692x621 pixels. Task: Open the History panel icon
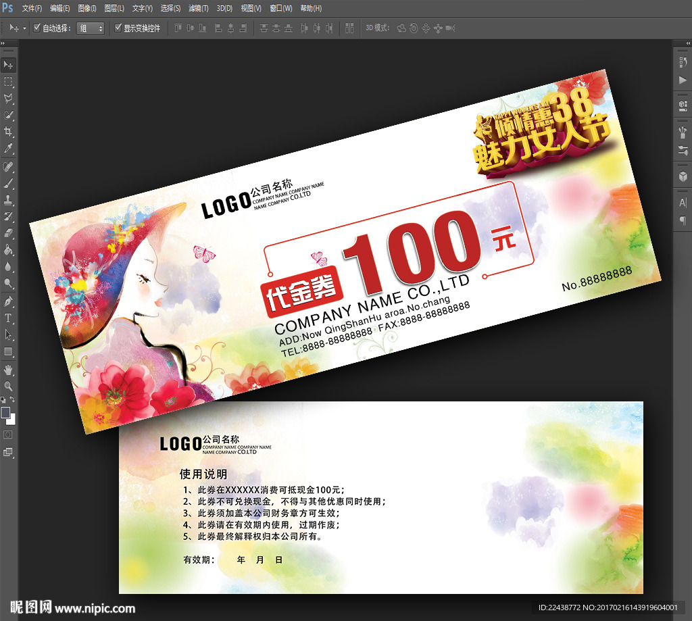pyautogui.click(x=683, y=62)
